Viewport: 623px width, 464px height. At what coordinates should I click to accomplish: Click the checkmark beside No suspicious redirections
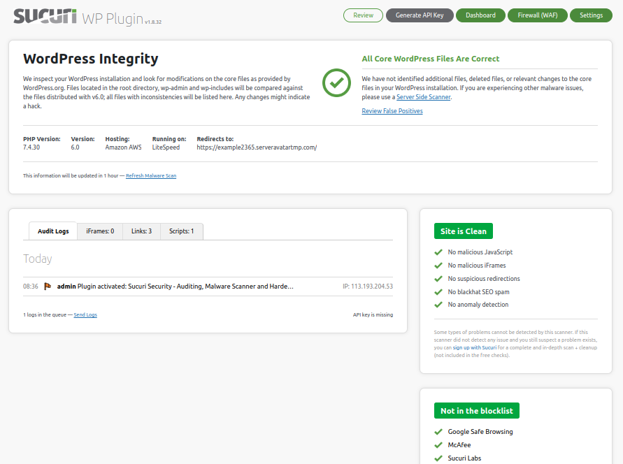pyautogui.click(x=438, y=279)
